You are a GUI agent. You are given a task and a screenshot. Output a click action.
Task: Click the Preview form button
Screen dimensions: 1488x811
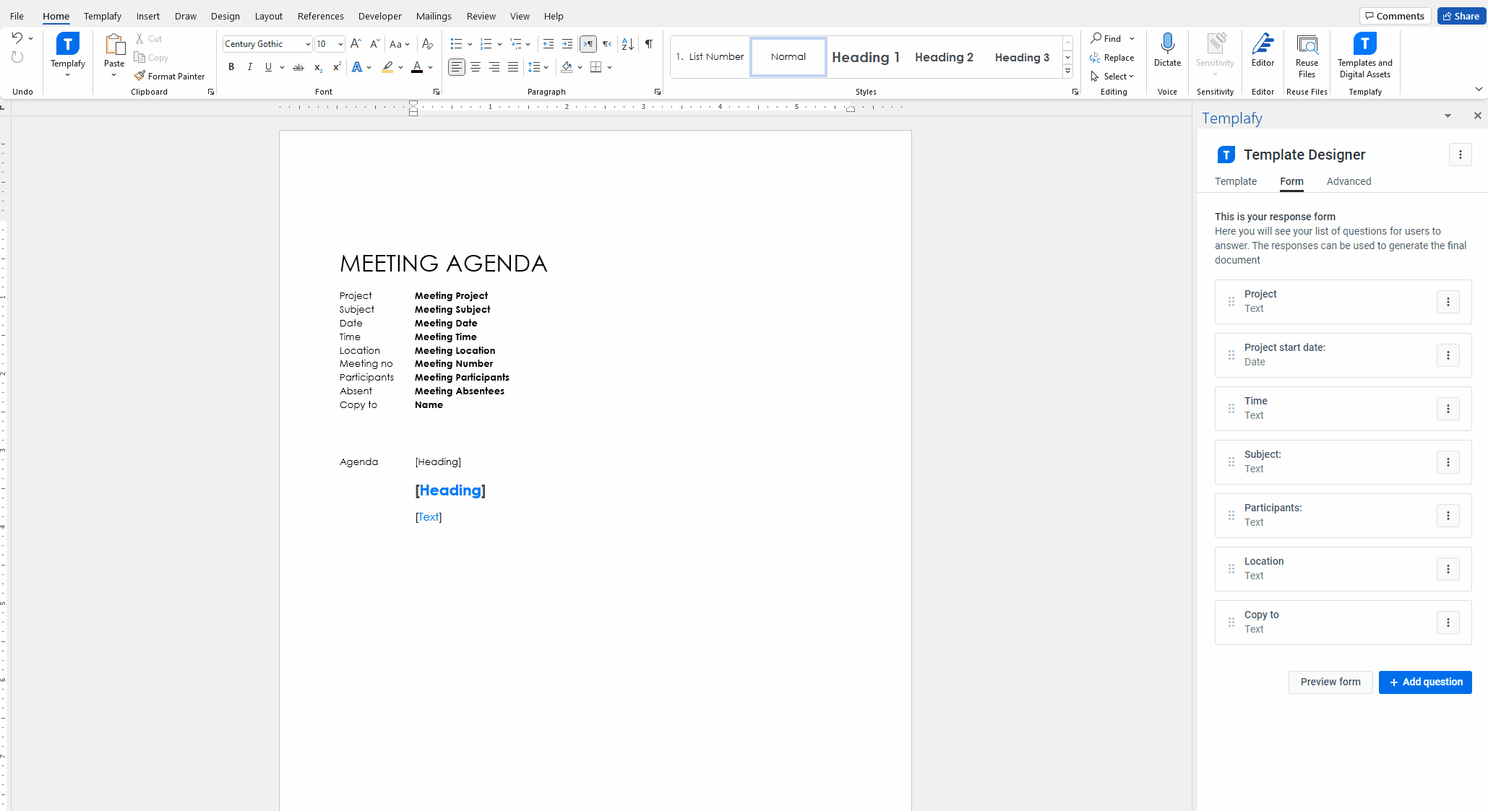tap(1330, 682)
